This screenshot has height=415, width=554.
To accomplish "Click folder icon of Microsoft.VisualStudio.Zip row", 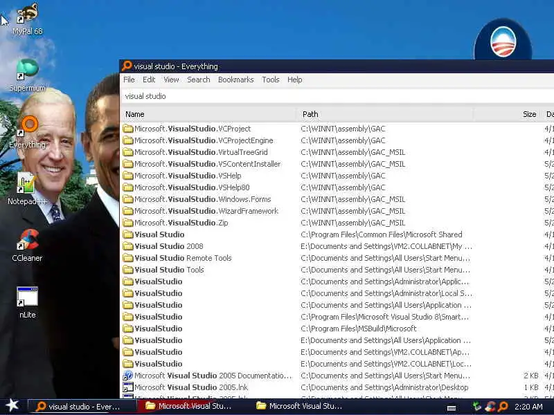I will (128, 223).
